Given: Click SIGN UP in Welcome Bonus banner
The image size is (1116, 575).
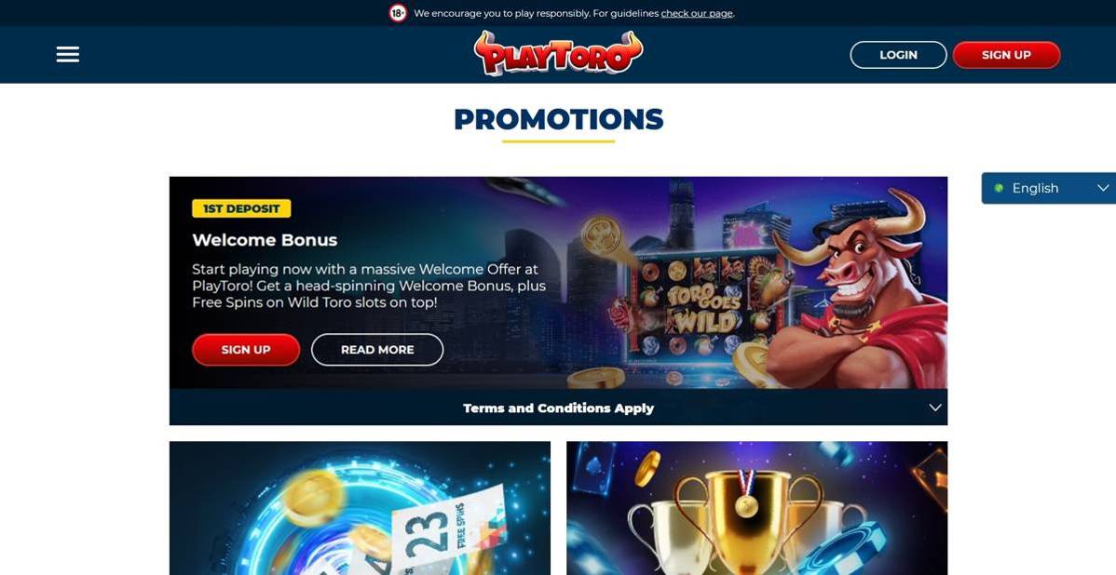Looking at the screenshot, I should tap(246, 350).
